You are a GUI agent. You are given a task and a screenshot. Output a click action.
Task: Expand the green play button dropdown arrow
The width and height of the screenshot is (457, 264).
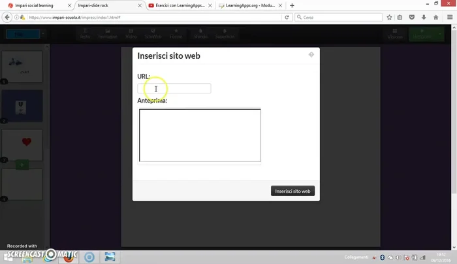coord(440,34)
